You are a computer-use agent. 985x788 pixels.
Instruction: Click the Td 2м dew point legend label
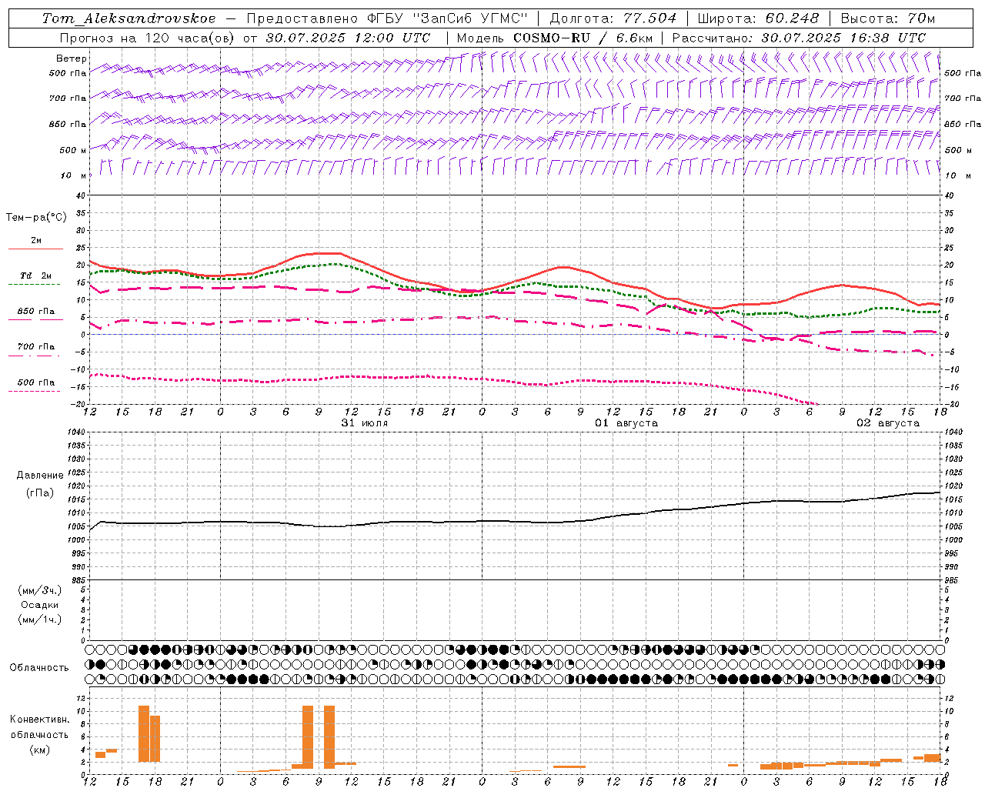point(36,275)
